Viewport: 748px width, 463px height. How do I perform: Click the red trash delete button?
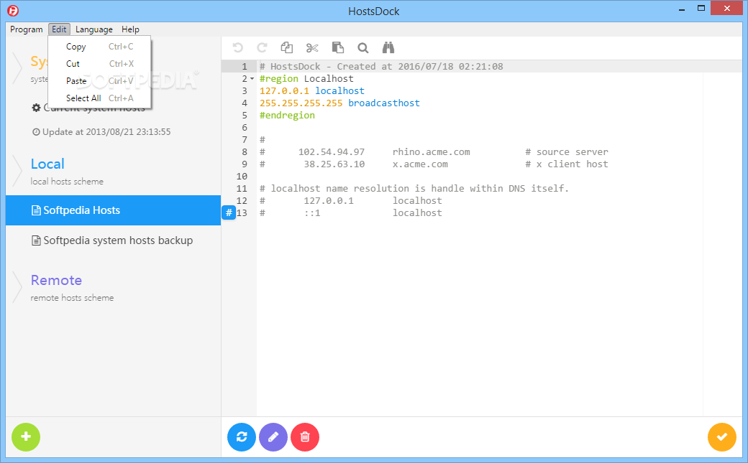click(305, 437)
